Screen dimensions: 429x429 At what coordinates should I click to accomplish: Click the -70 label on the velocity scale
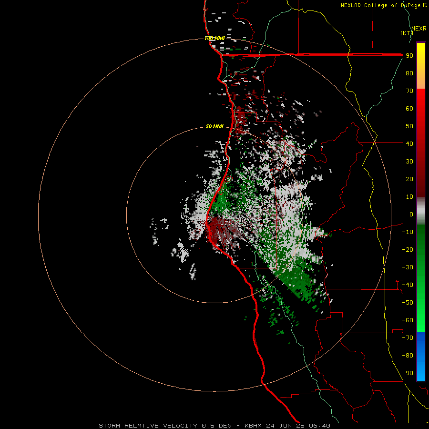[408, 338]
